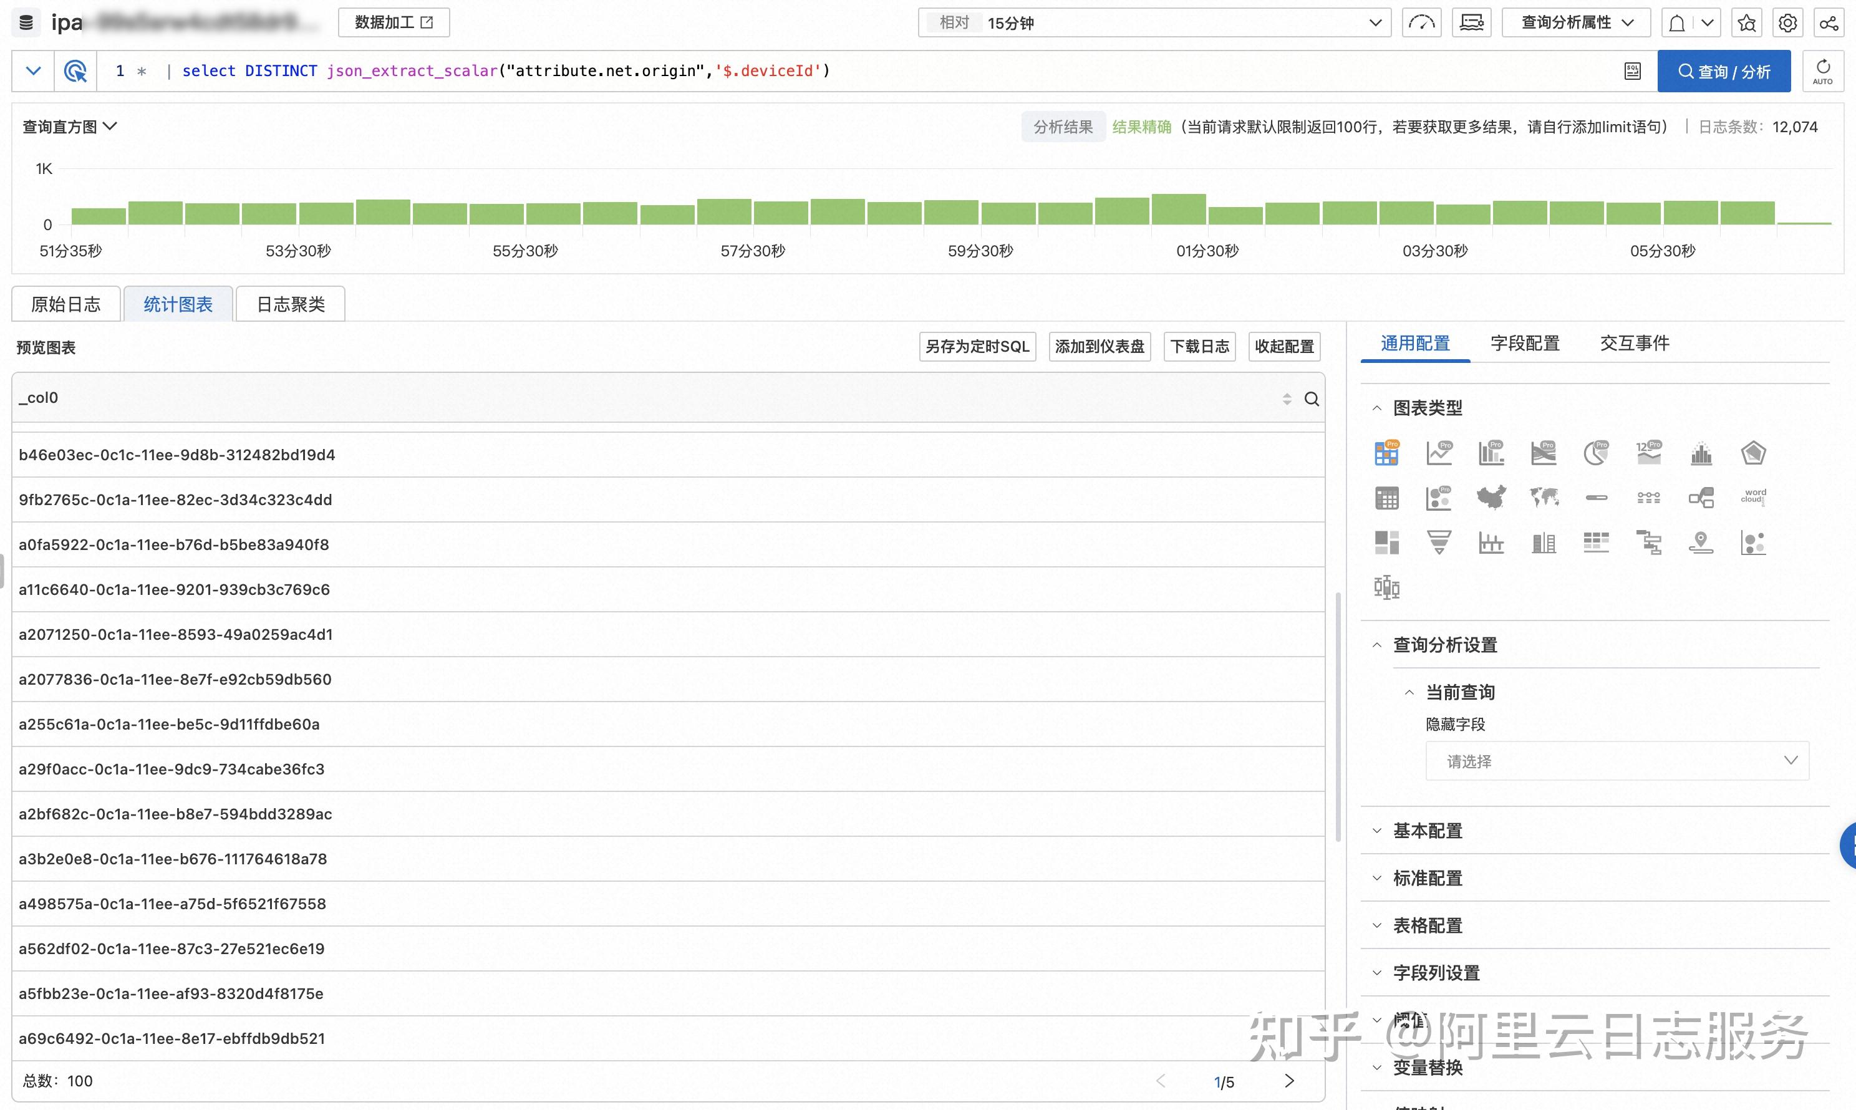Go to next results page arrow
The image size is (1856, 1110).
coord(1289,1081)
